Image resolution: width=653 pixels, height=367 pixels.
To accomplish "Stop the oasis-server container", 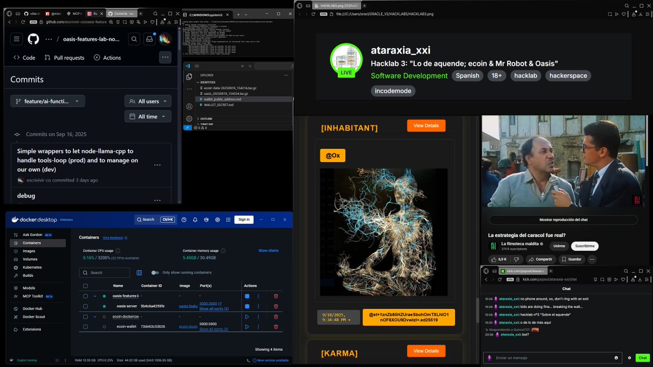I will [x=247, y=306].
